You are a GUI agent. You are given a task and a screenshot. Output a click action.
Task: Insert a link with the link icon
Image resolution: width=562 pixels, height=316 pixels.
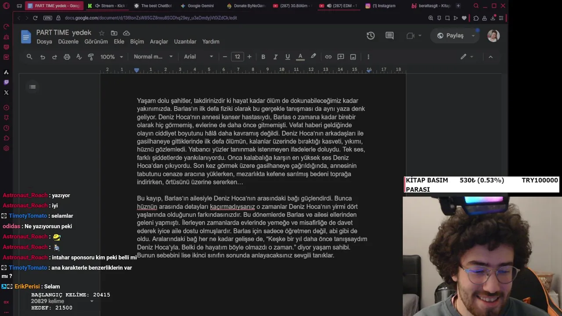328,57
